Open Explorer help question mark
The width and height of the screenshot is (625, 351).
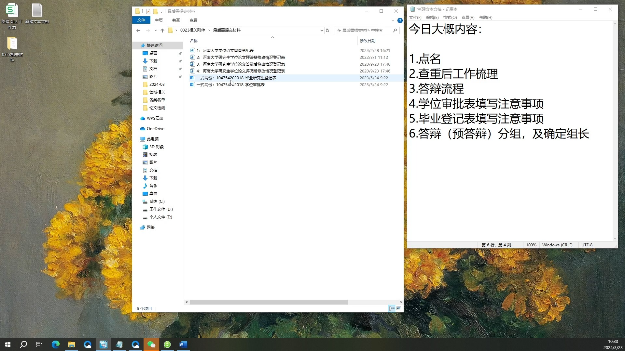[400, 20]
